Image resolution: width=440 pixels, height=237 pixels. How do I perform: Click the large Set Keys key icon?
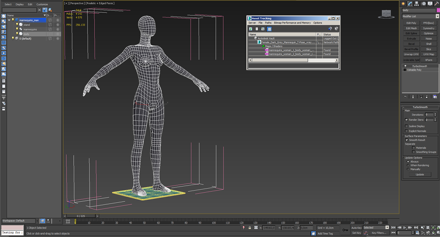345,230
